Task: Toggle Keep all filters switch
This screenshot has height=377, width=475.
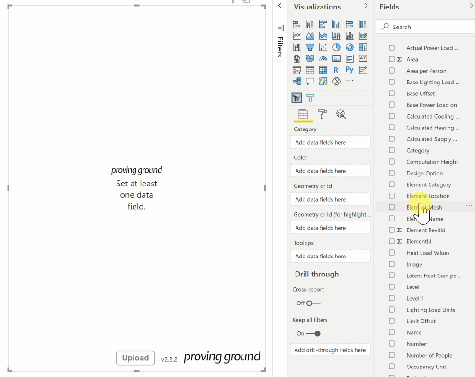Action: click(313, 334)
